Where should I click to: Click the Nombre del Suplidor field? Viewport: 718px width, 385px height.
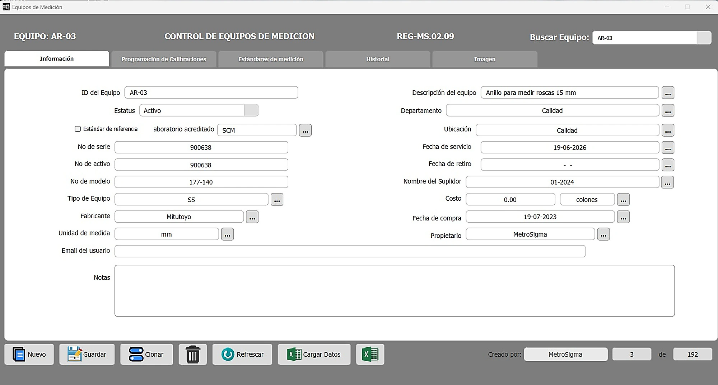[562, 182]
